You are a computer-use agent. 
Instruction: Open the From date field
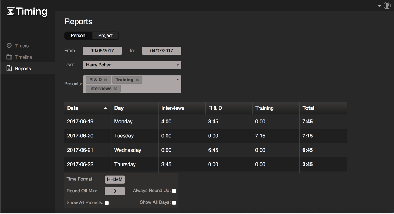[x=102, y=51]
